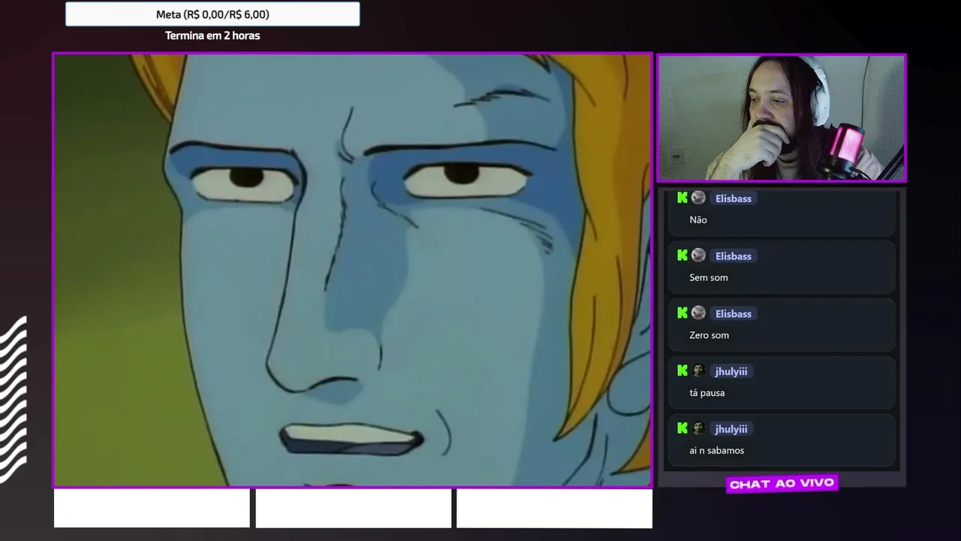Open Elisbass's avatar on the "Não" message
The height and width of the screenshot is (541, 961).
point(698,198)
